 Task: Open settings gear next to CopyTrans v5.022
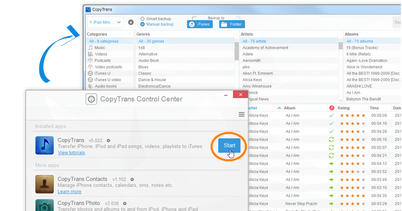[x=108, y=140]
